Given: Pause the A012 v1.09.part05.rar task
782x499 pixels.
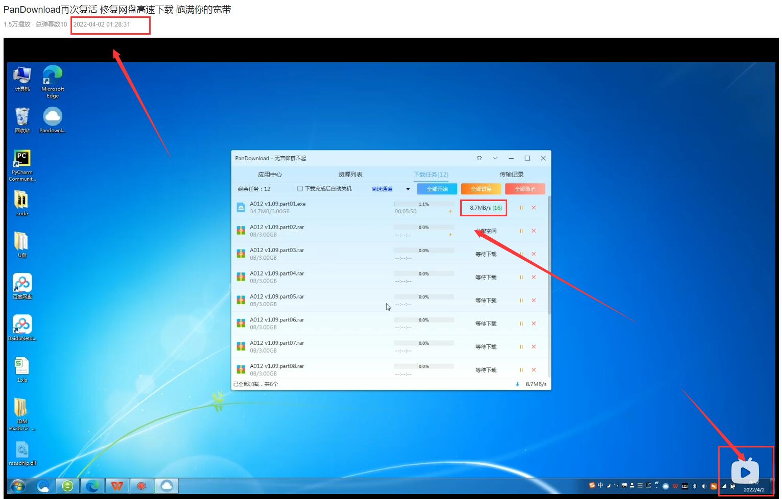Looking at the screenshot, I should pos(521,301).
